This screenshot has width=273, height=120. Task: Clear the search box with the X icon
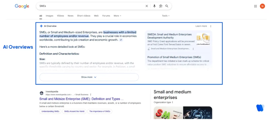click(x=147, y=6)
